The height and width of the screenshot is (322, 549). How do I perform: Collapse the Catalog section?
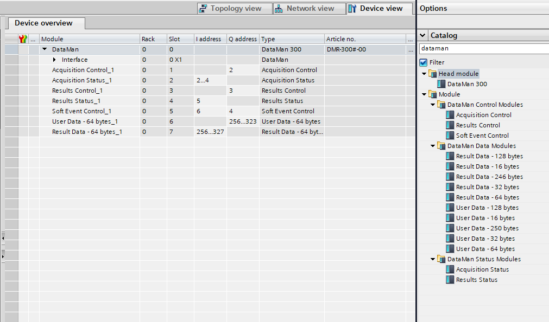[423, 35]
